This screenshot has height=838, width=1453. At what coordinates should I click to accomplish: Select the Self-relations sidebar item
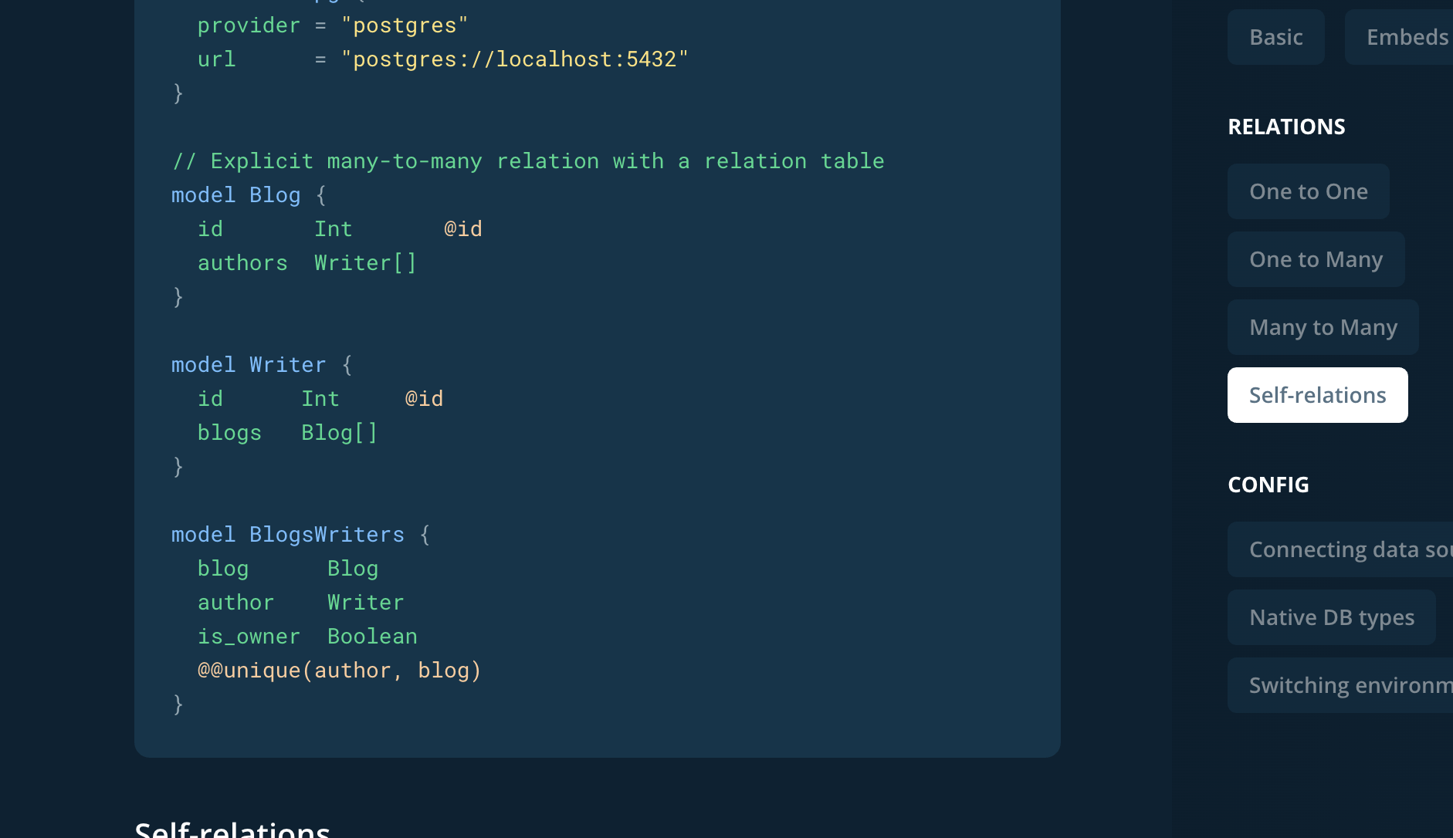pyautogui.click(x=1317, y=394)
